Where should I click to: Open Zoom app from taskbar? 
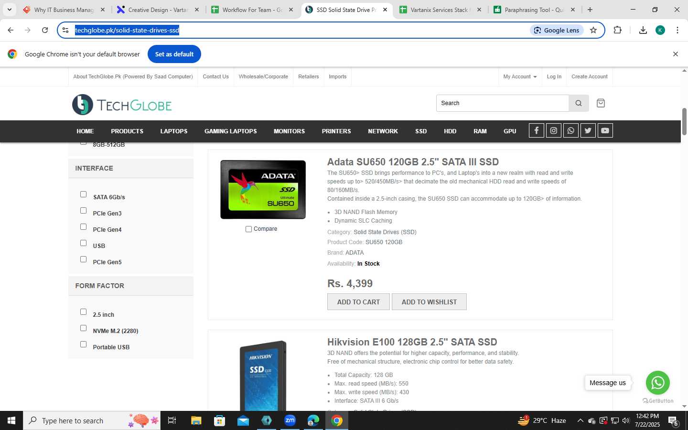click(x=290, y=420)
